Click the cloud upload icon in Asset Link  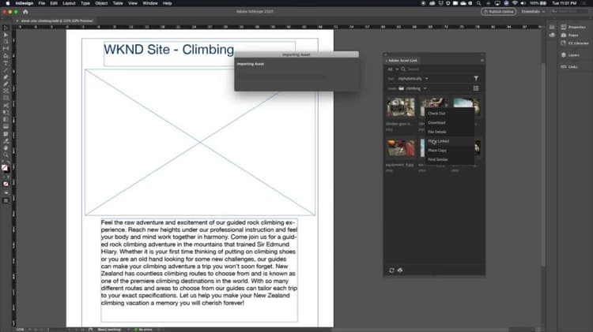pyautogui.click(x=400, y=270)
